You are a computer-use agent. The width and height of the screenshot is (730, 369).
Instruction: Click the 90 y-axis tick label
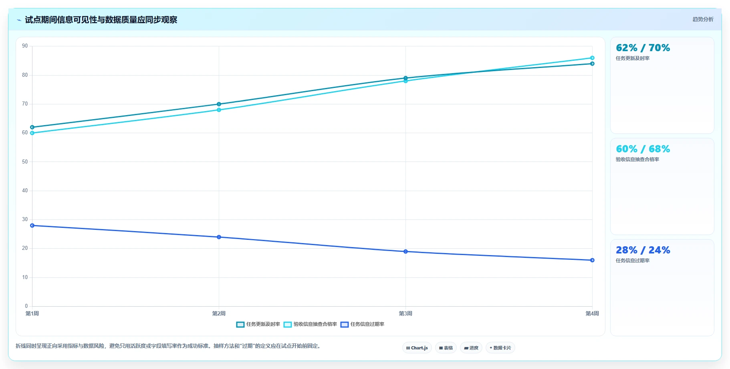(25, 46)
